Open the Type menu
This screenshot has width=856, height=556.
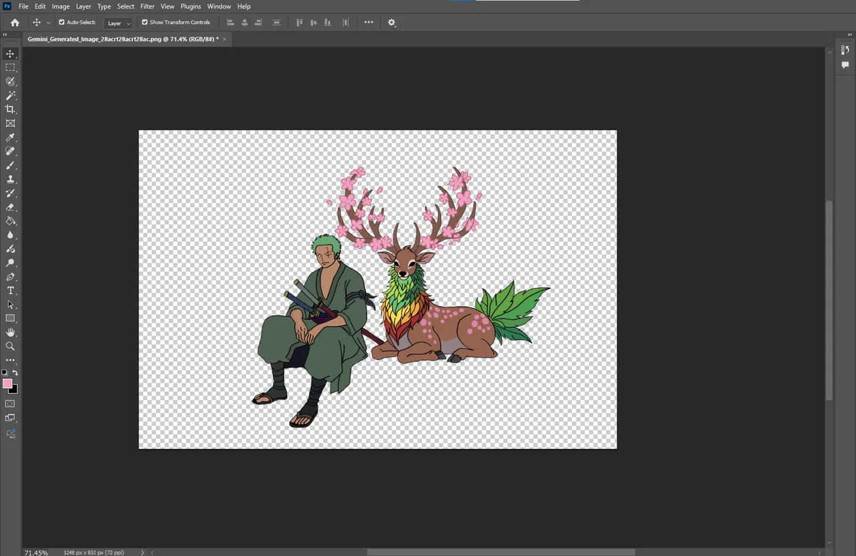(x=104, y=6)
